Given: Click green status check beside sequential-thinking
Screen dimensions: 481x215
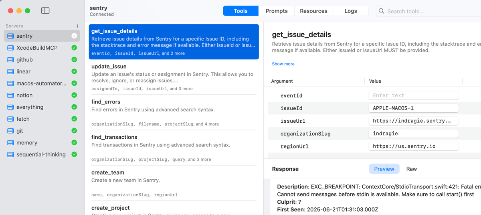Looking at the screenshot, I should point(74,154).
